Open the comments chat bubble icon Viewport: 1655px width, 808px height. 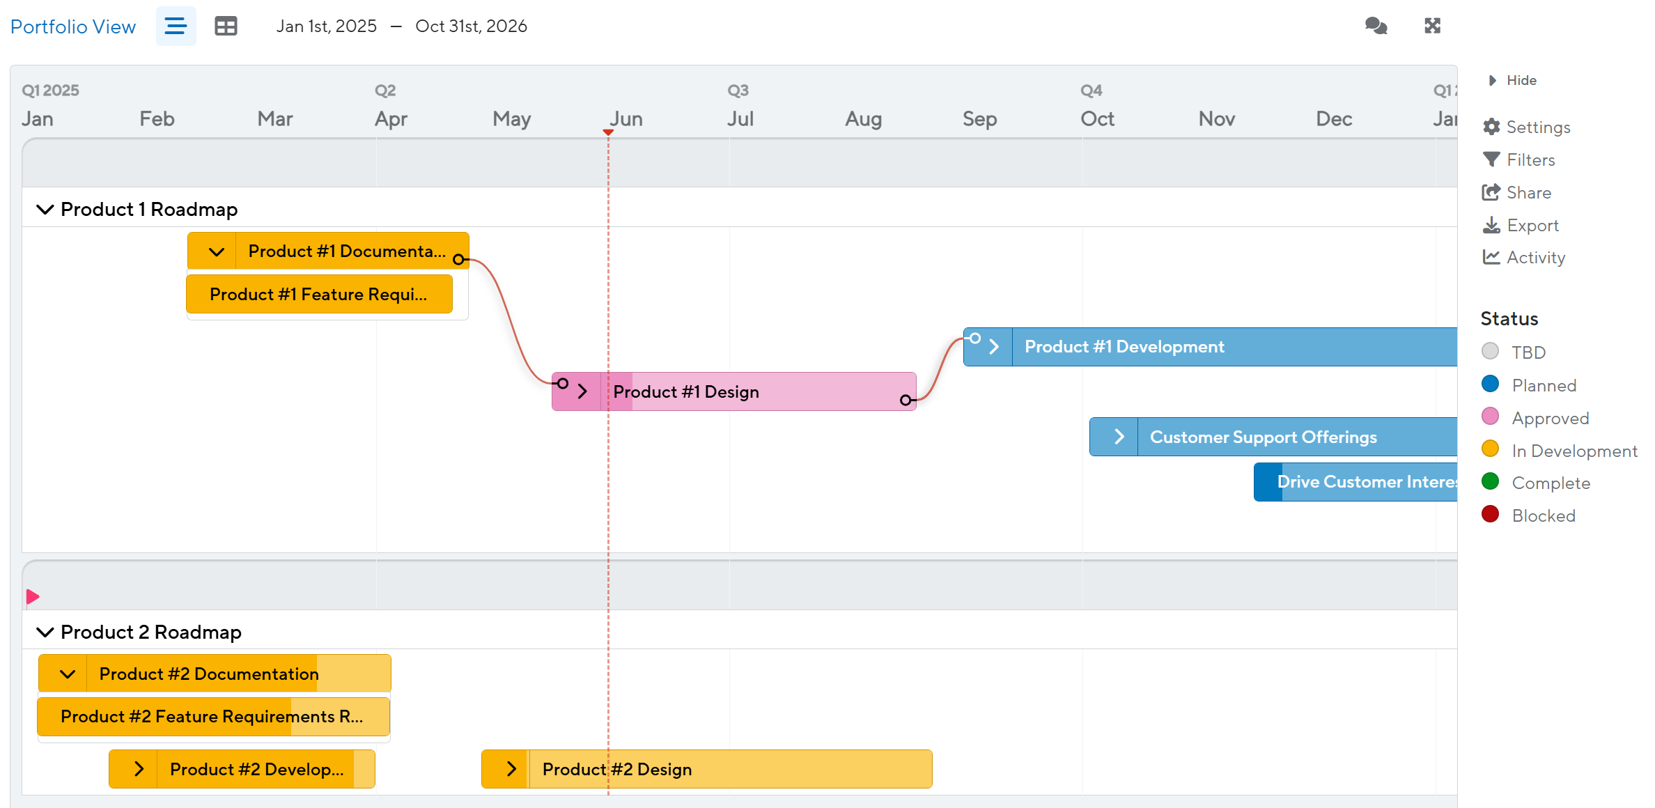click(1376, 26)
